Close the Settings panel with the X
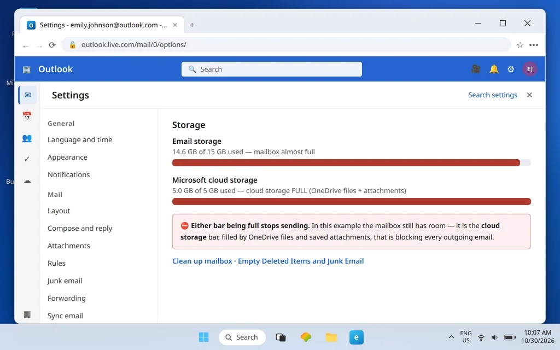 [x=529, y=95]
